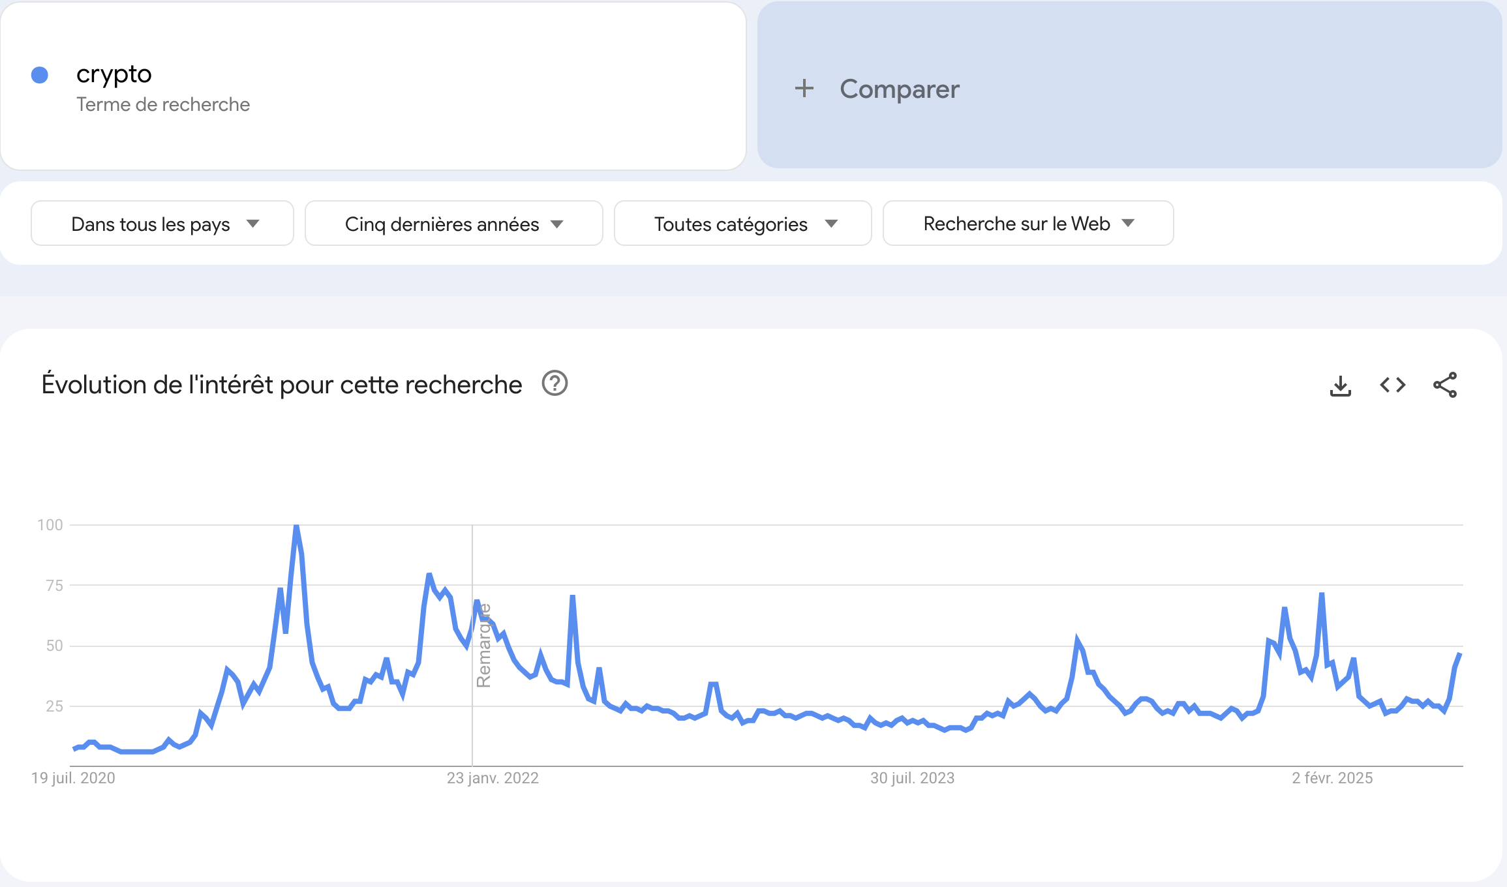
Task: Click the '2 févr. 2025' date label
Action: click(1332, 777)
